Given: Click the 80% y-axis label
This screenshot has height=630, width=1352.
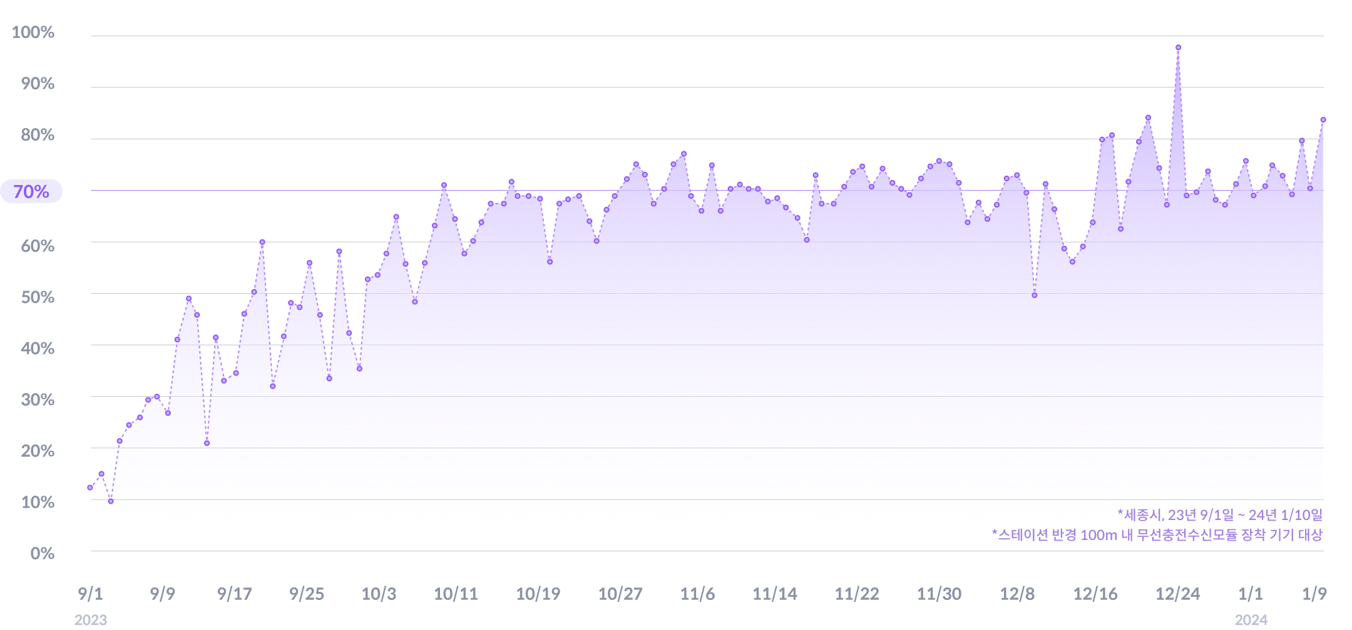Looking at the screenshot, I should point(38,135).
